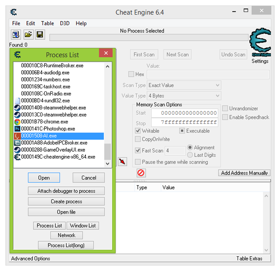Click the Cancel button
The height and width of the screenshot is (271, 280).
pos(89,178)
